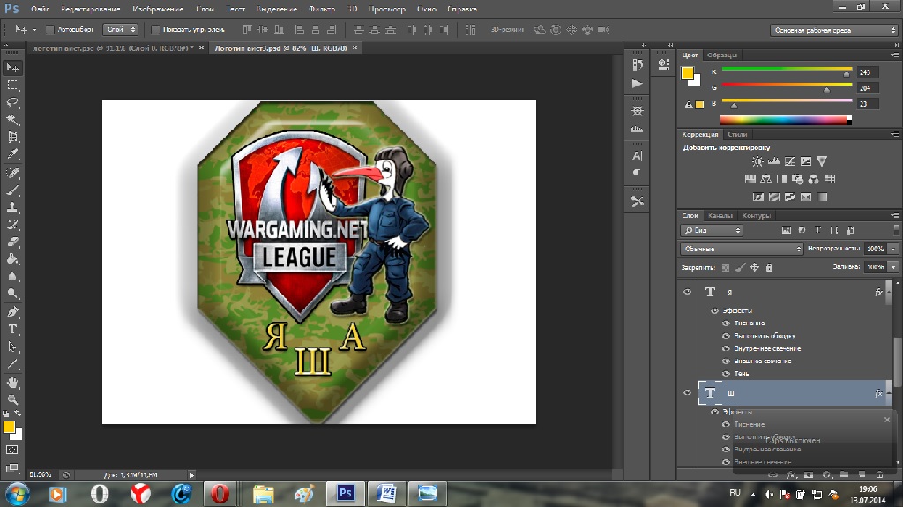Add a Brightness/Contrast adjustment

click(x=757, y=161)
